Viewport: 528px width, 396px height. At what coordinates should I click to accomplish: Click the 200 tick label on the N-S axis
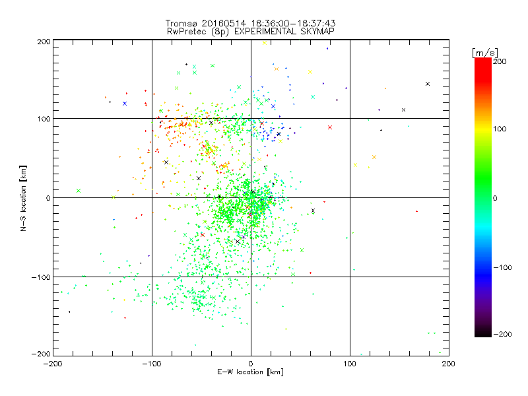click(44, 42)
